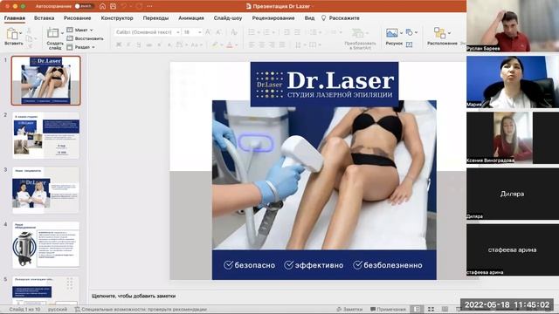
Task: Click the Примечания button in status bar
Action: pos(388,310)
